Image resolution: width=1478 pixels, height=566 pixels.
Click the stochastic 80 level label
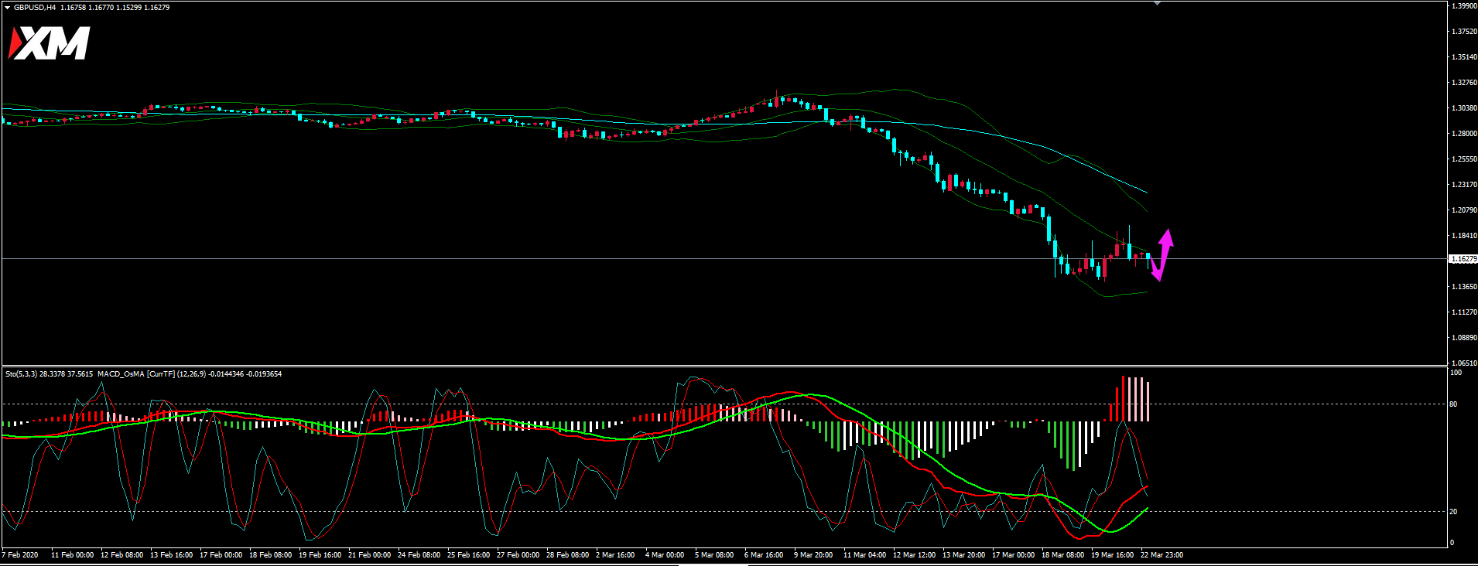point(1453,404)
